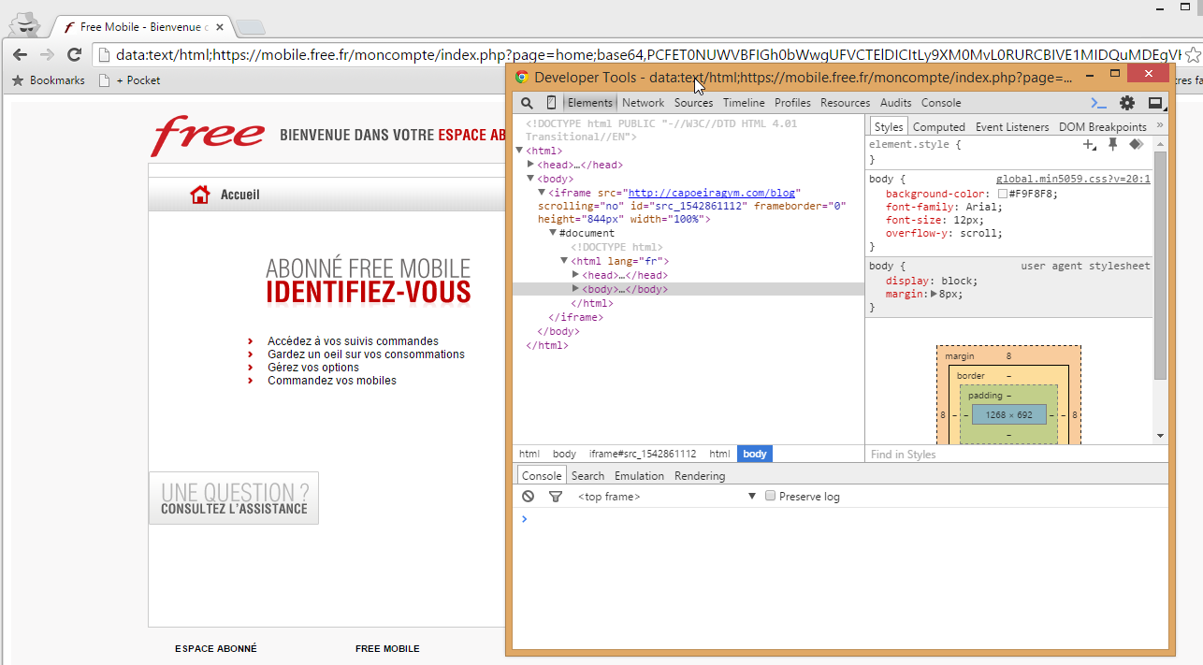
Task: Open DevTools settings gear
Action: pos(1127,103)
